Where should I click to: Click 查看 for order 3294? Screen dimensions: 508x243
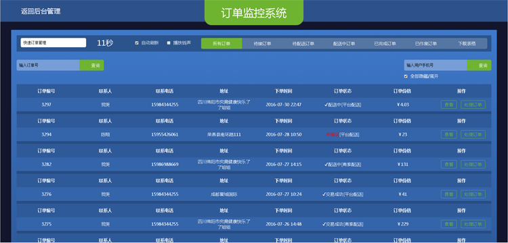coord(448,134)
